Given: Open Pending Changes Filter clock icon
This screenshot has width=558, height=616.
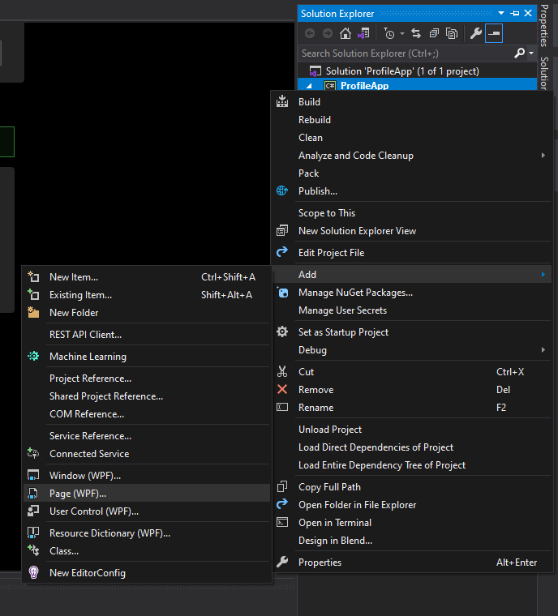Looking at the screenshot, I should [x=389, y=34].
